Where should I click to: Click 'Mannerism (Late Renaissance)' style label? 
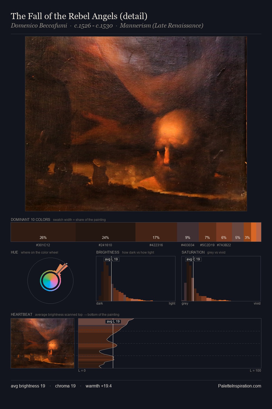point(162,26)
